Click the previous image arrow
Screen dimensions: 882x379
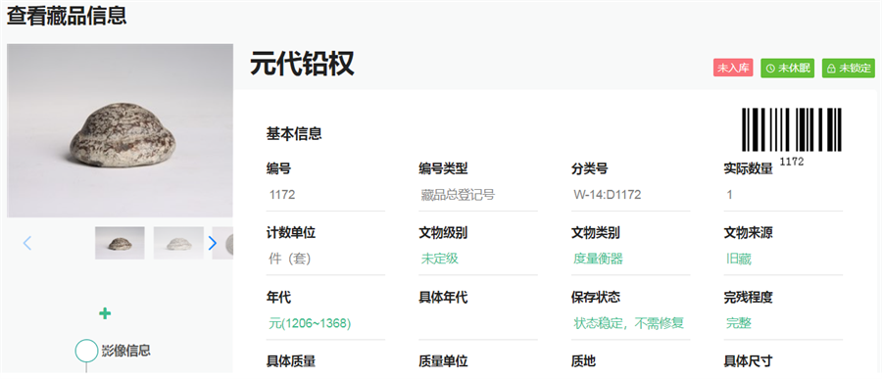[x=27, y=243]
